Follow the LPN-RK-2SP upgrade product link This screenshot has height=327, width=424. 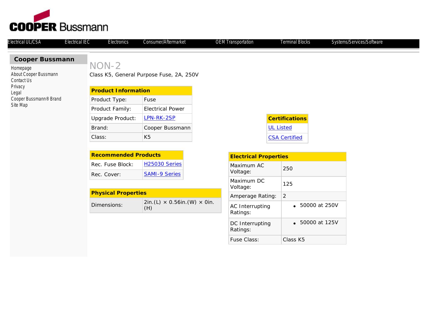(x=160, y=118)
